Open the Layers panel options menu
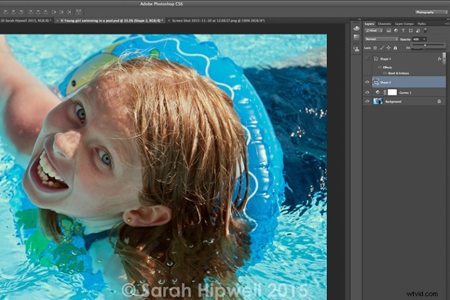This screenshot has width=450, height=300. 446,24
